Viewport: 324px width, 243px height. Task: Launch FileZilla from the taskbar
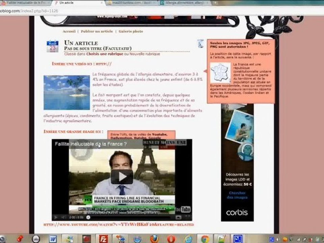click(103, 239)
